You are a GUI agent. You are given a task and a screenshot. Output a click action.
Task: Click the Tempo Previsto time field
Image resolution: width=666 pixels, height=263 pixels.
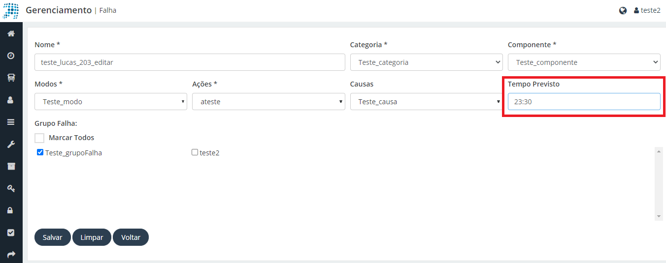coord(584,102)
